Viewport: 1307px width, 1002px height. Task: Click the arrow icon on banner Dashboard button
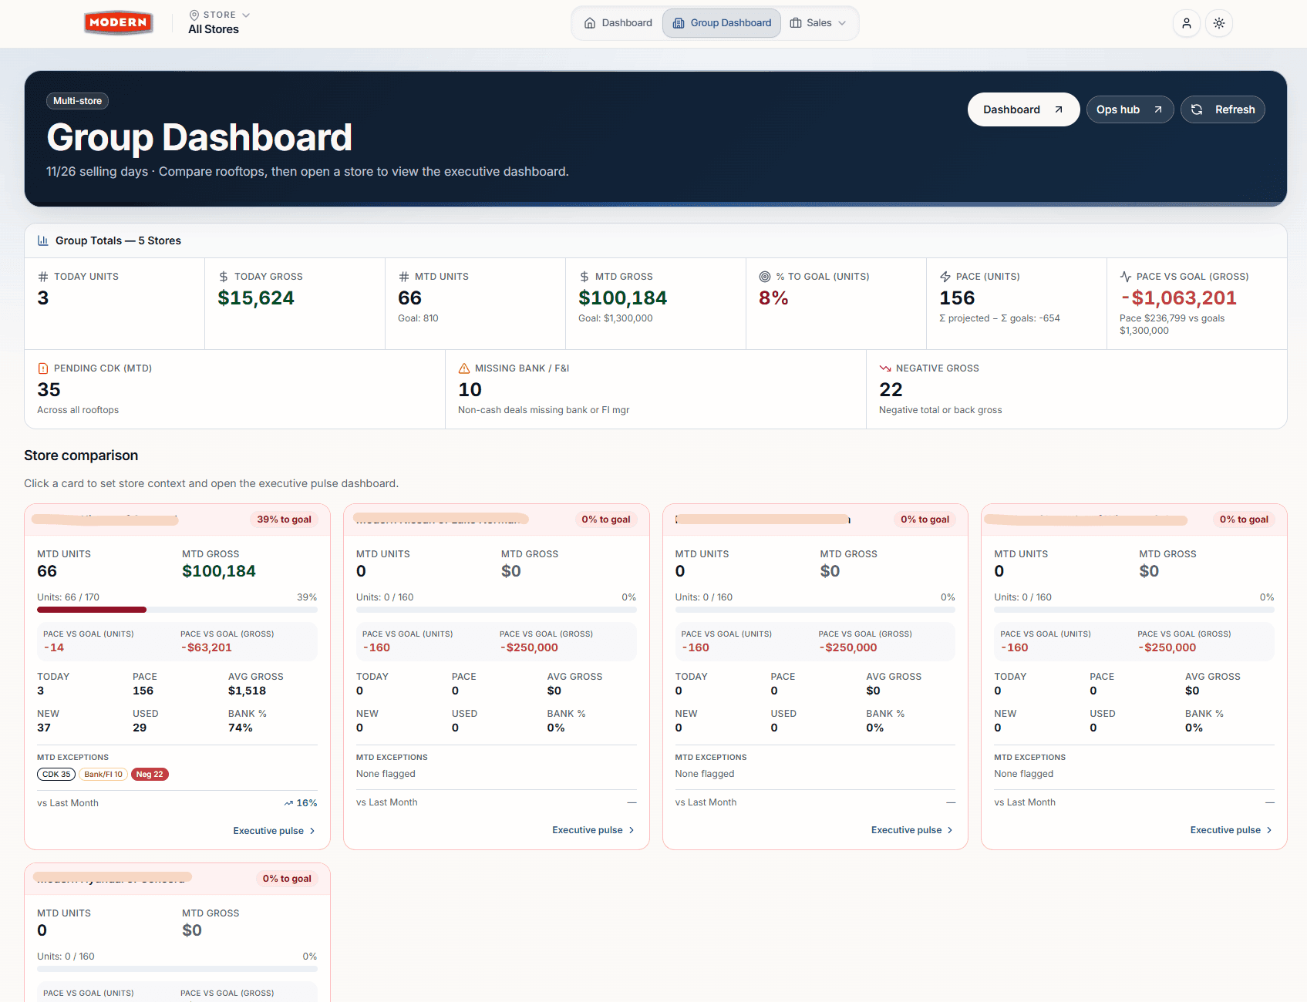coord(1059,109)
